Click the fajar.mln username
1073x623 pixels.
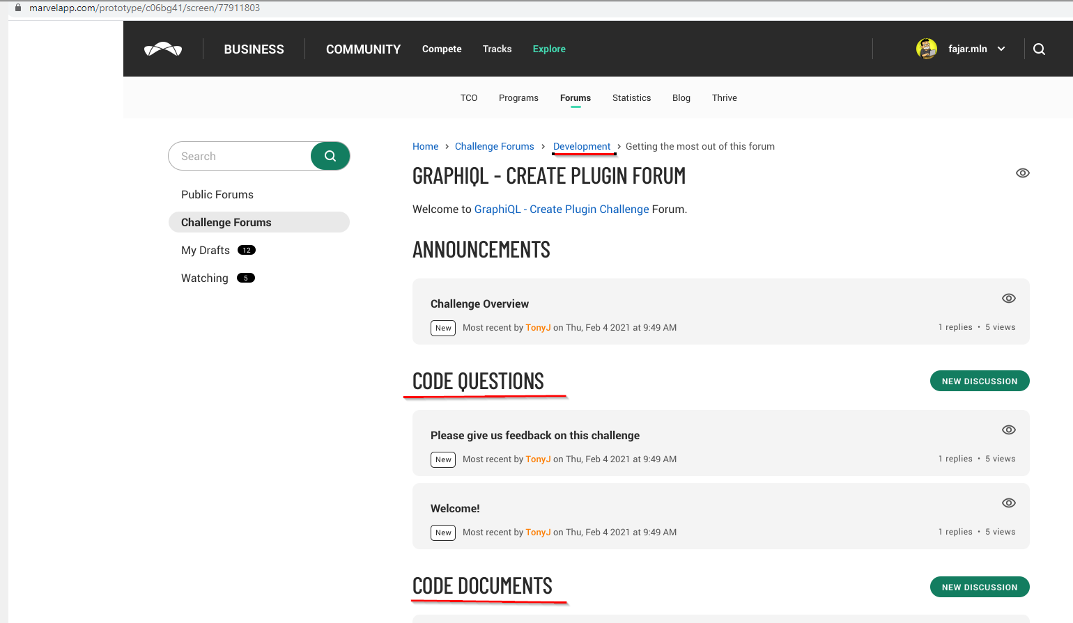967,49
